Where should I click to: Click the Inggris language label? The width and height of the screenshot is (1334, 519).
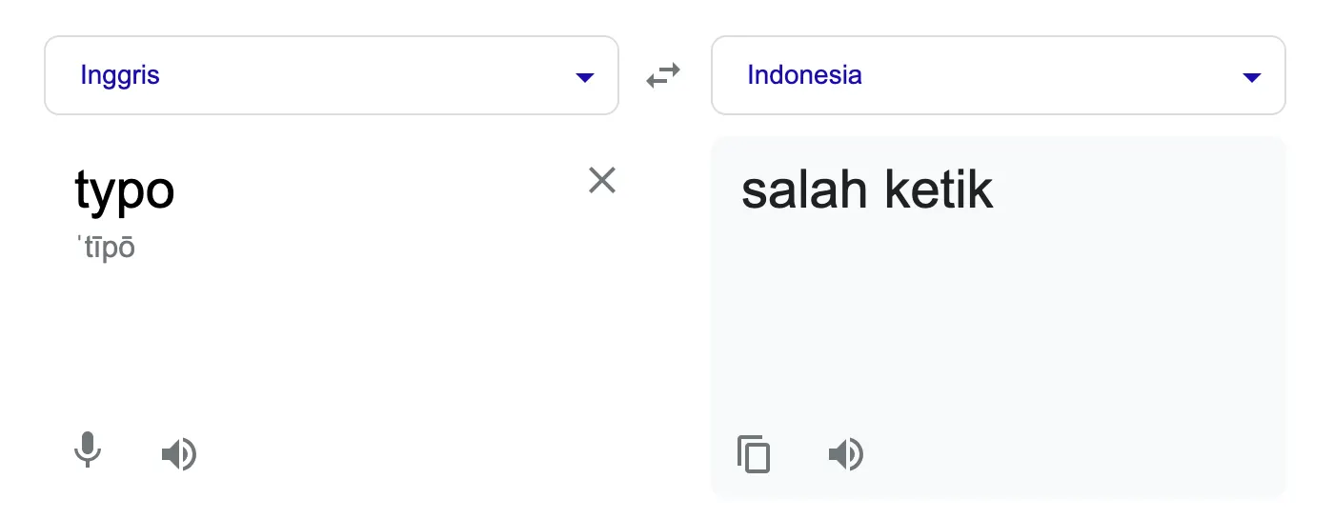pos(120,75)
